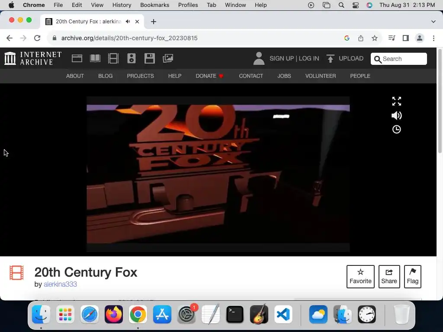The width and height of the screenshot is (443, 332).
Task: Open the Texts book icon
Action: [x=95, y=58]
